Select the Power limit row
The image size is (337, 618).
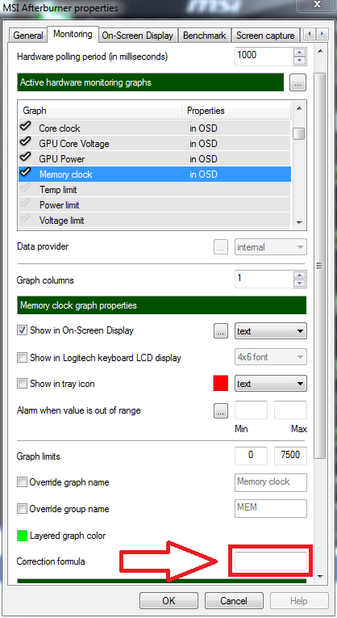click(155, 205)
